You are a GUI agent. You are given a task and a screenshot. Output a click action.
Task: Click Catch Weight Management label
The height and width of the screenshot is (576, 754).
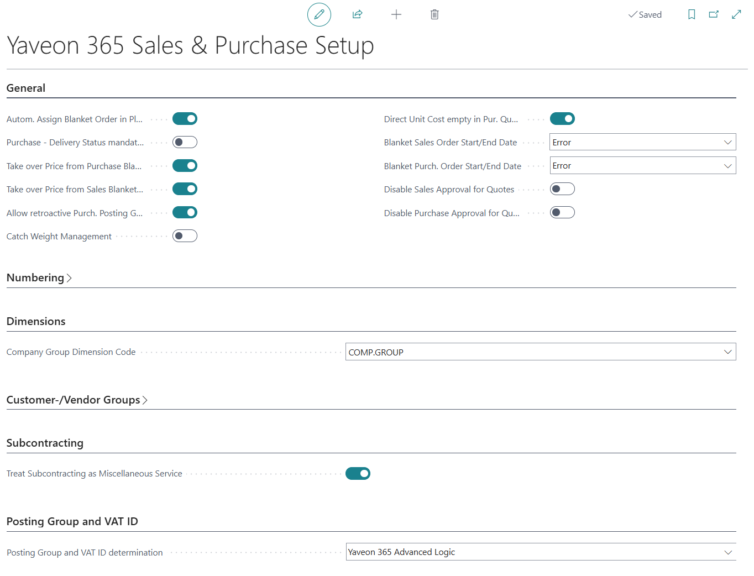click(x=59, y=237)
